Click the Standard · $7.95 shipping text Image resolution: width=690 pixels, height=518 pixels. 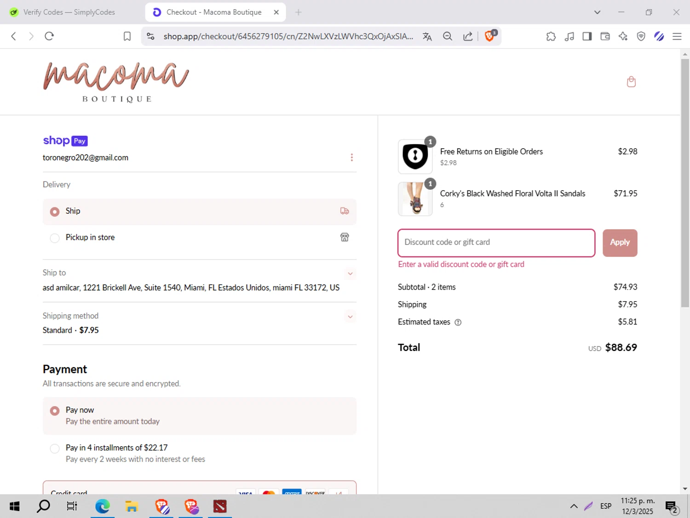point(70,331)
